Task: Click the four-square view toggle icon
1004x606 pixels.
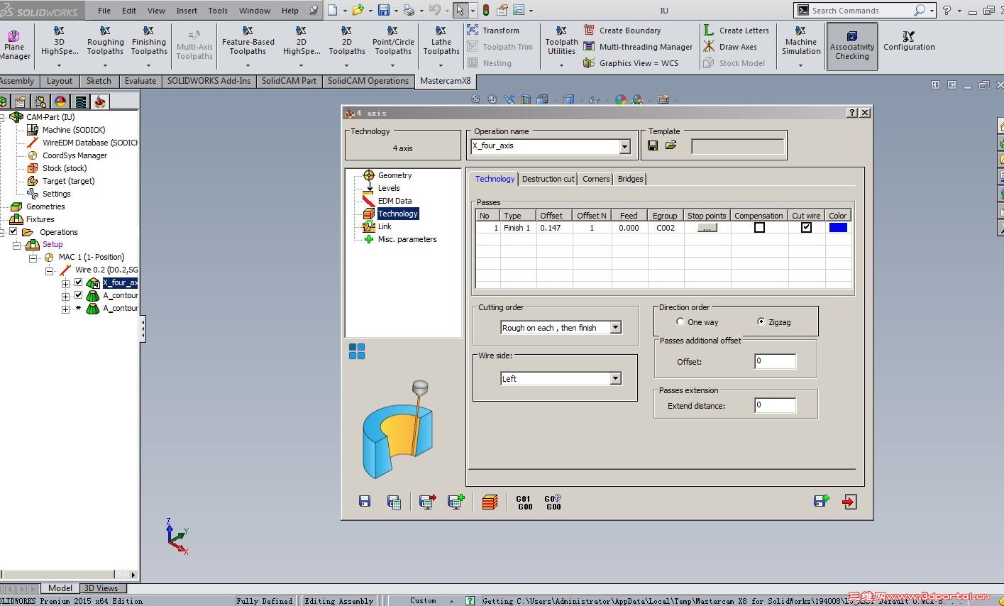Action: (357, 351)
